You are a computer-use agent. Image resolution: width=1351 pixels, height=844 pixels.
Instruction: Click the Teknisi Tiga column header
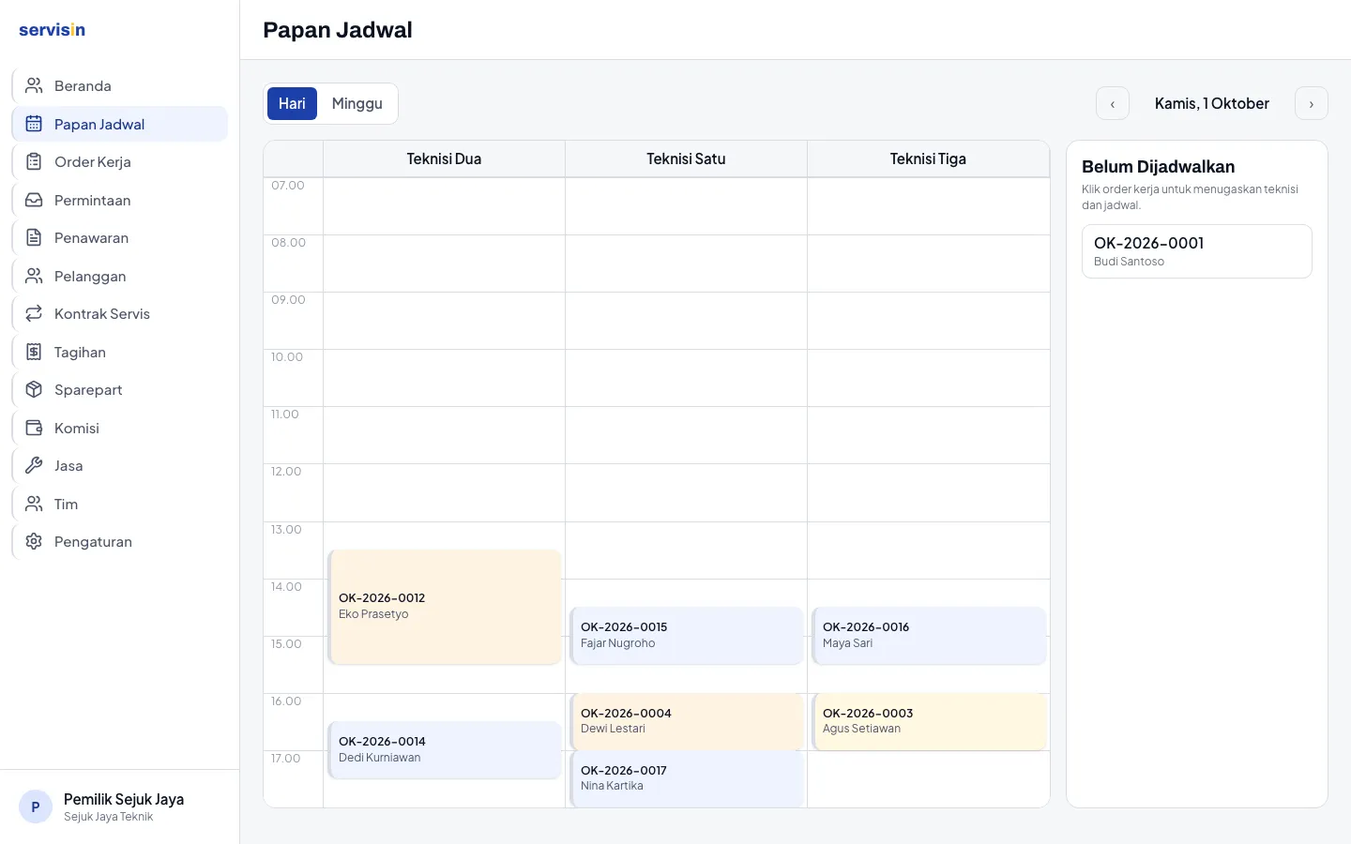tap(928, 158)
